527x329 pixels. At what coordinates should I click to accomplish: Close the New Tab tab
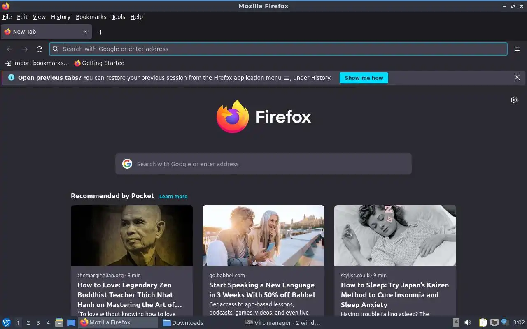coord(85,32)
